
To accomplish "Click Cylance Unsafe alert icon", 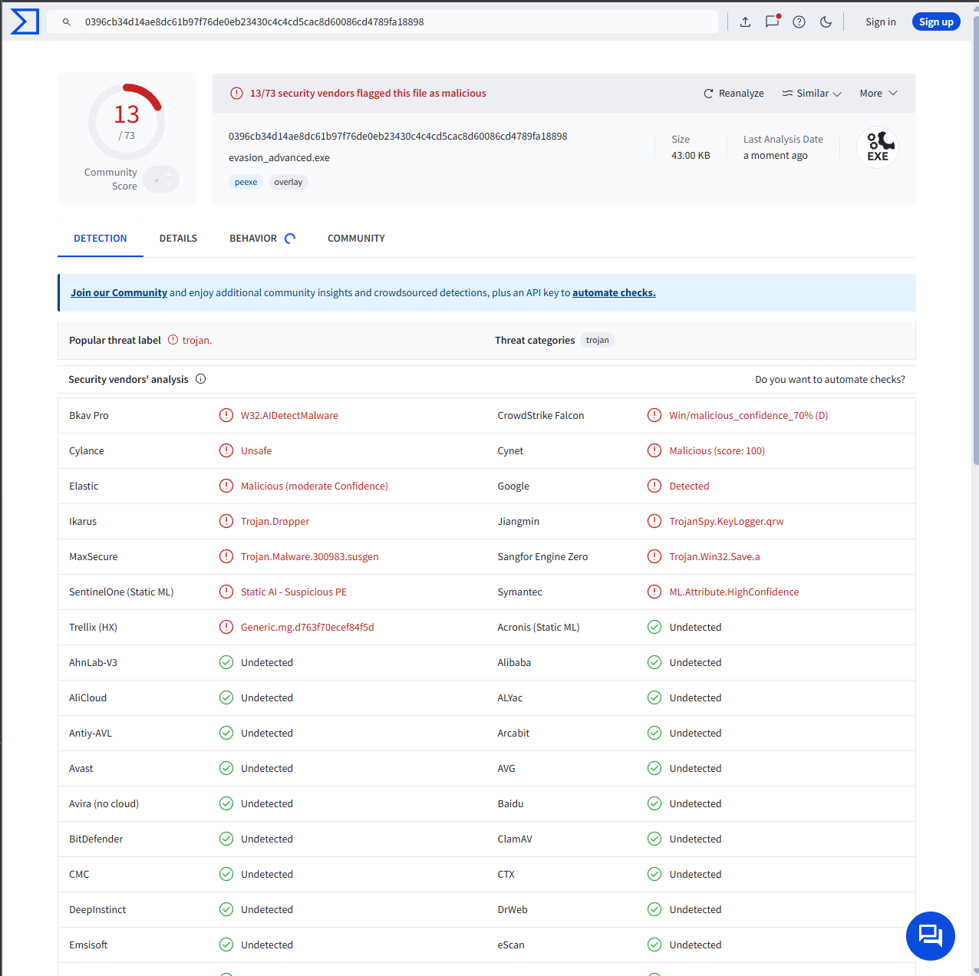I will click(x=226, y=450).
